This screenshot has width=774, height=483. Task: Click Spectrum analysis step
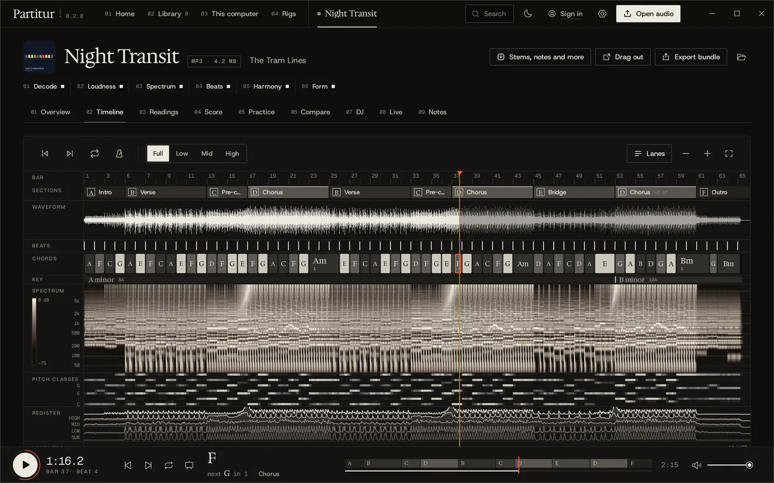[160, 86]
